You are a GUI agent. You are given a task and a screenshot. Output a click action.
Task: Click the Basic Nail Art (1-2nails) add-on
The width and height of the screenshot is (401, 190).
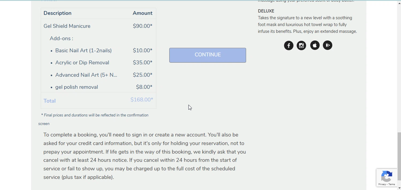[83, 51]
